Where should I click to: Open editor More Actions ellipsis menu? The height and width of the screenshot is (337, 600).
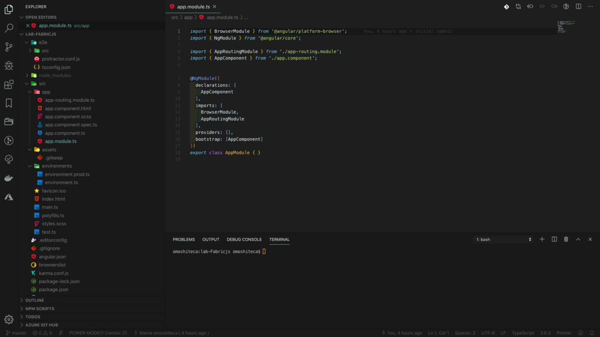tap(590, 6)
